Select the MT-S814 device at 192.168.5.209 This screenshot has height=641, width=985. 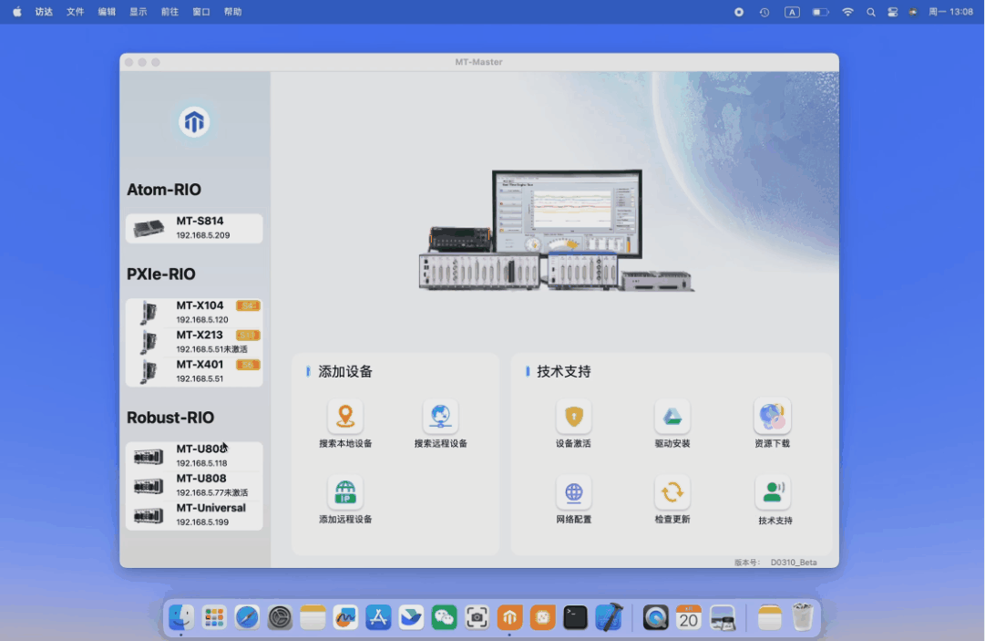pos(194,228)
